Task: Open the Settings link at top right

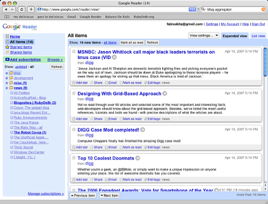Action: click(212, 24)
